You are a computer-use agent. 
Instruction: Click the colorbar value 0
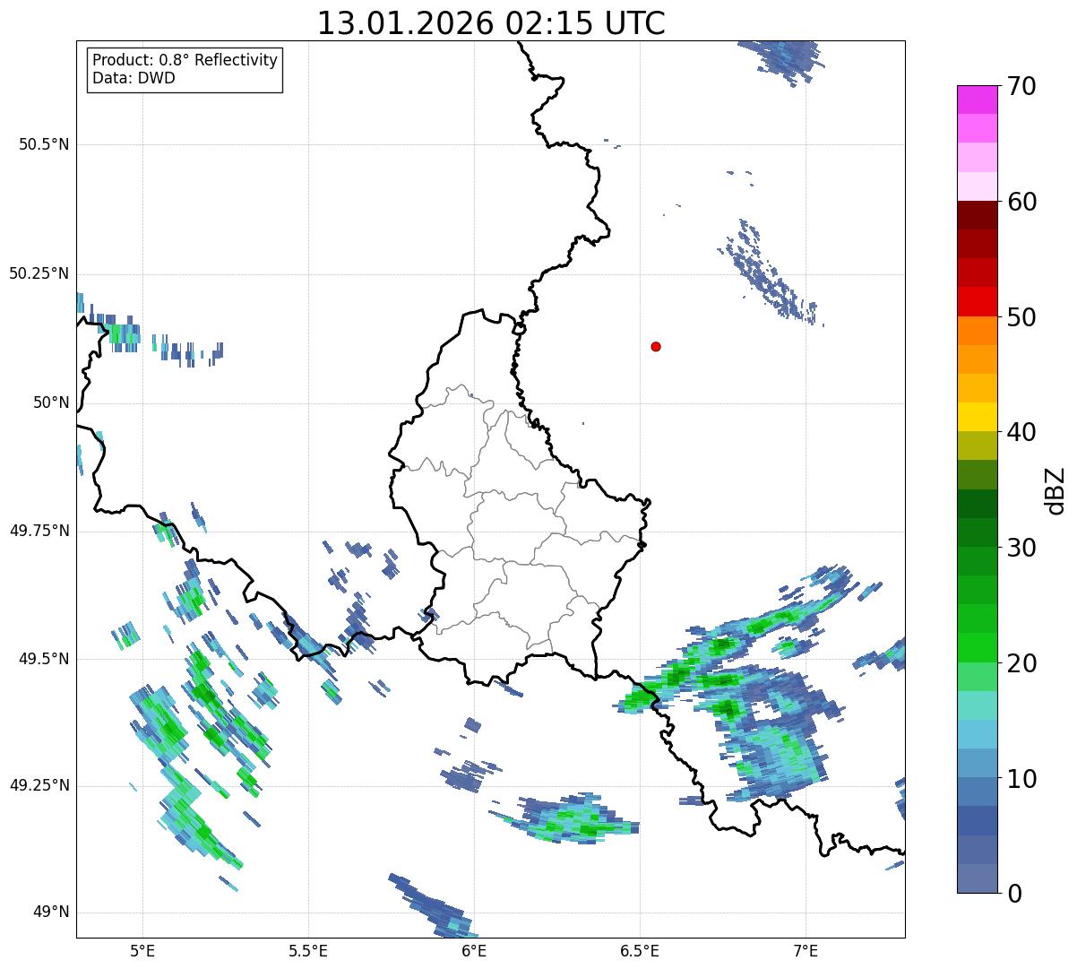tap(1013, 894)
